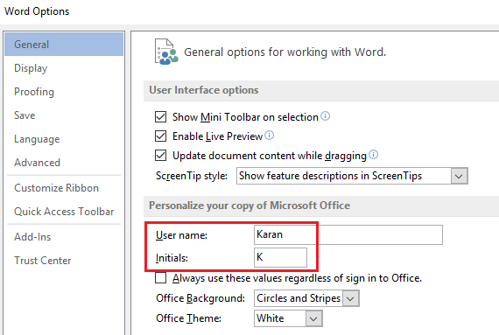Disable Update document content while dragging

pos(161,156)
